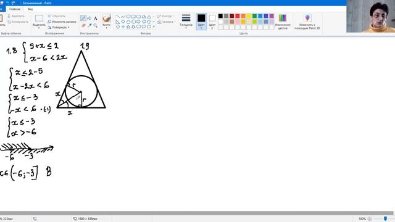Viewport: 395px width, 222px height.
Task: Activate Color 2 (Цвет 2) selector
Action: pos(212,22)
